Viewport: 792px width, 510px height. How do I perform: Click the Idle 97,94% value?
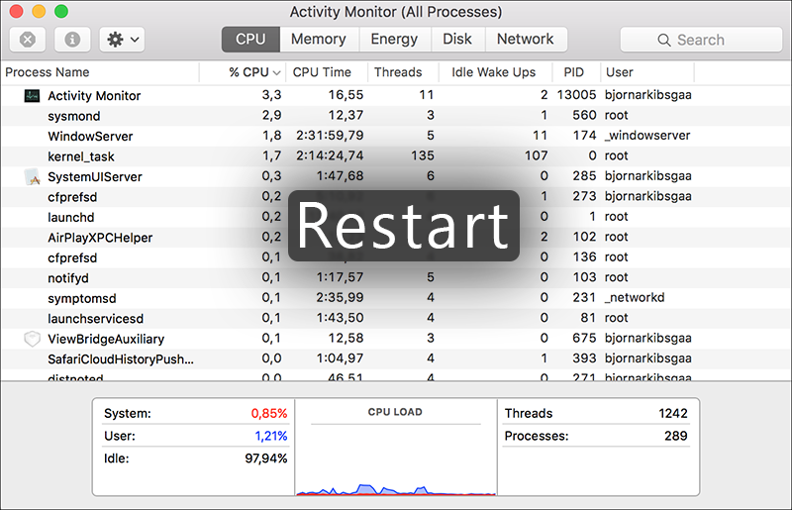coord(266,459)
